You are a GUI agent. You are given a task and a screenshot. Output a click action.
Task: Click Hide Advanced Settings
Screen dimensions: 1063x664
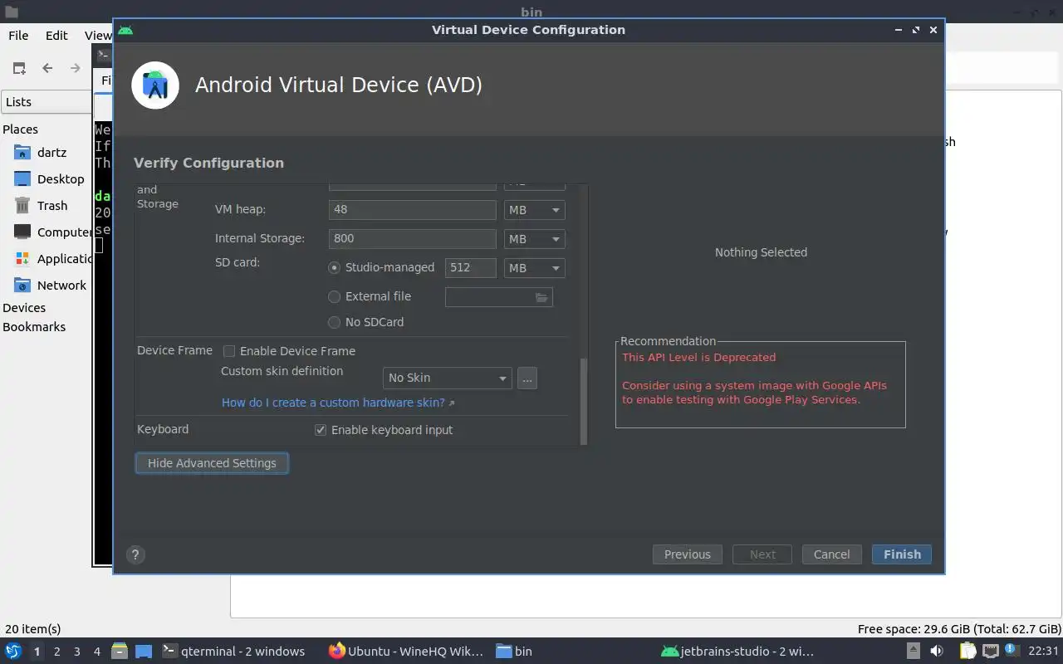pyautogui.click(x=212, y=464)
